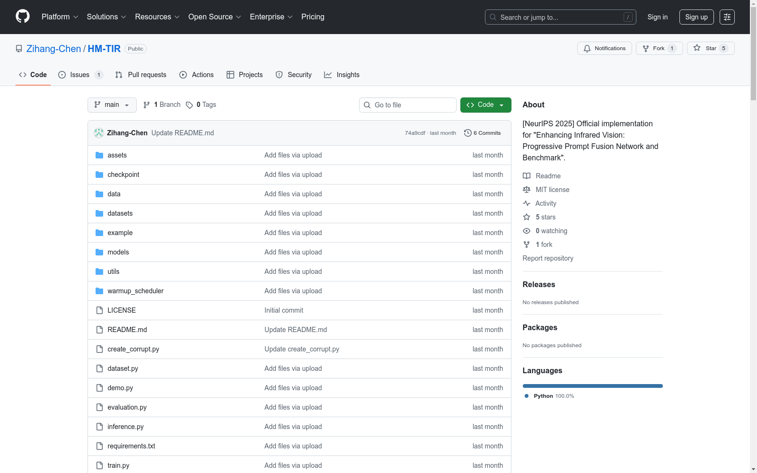Open the README.md file
757x473 pixels.
[x=127, y=330]
